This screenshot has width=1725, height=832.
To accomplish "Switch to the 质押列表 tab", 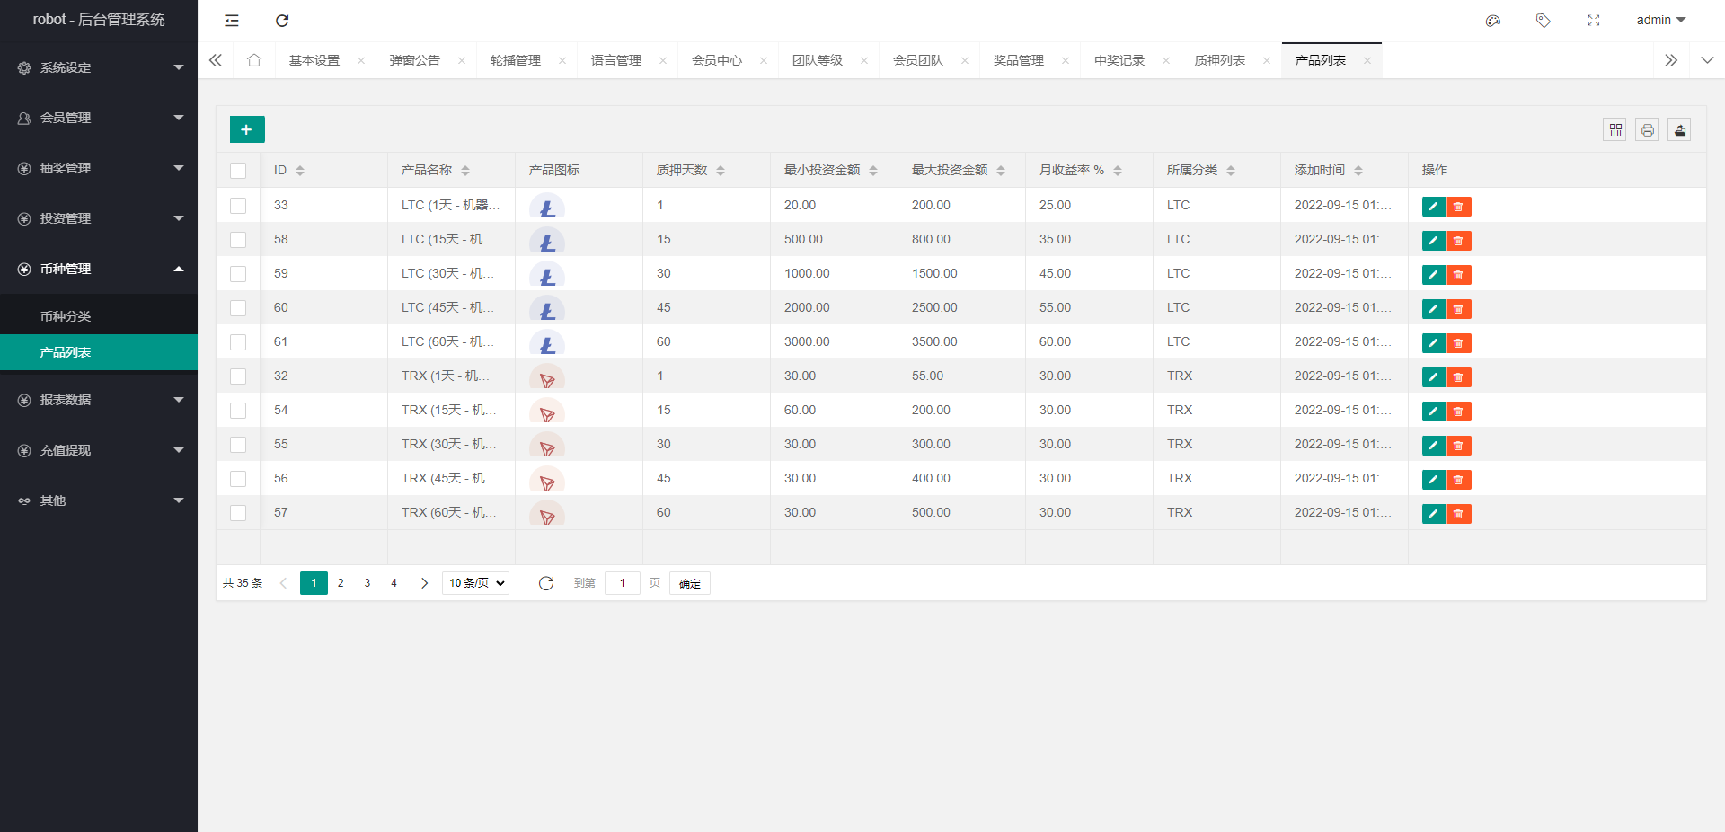I will tap(1220, 60).
